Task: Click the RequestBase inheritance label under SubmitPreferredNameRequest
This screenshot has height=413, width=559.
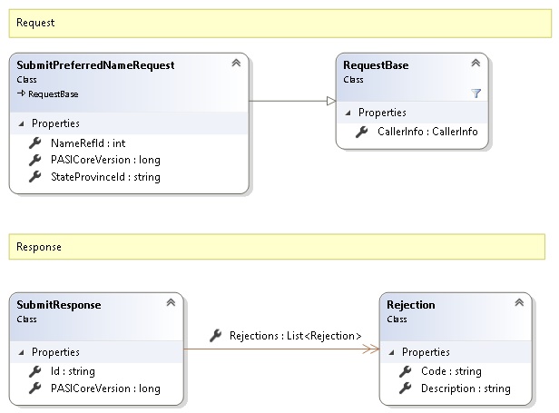Action: point(50,93)
